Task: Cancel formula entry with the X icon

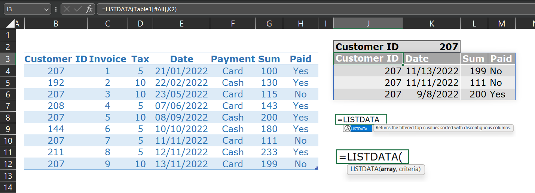Action: coord(67,9)
